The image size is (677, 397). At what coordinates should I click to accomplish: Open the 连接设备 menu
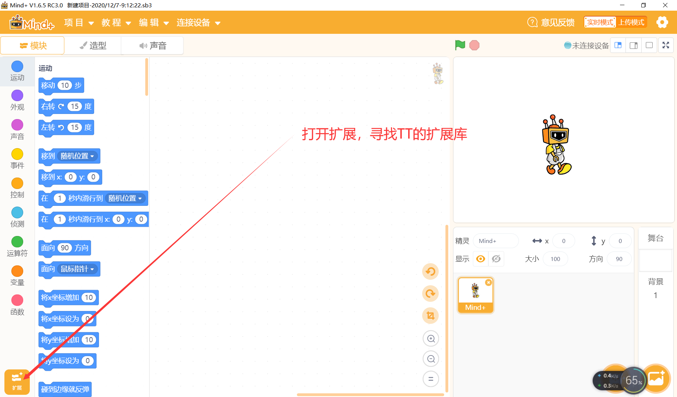click(198, 23)
